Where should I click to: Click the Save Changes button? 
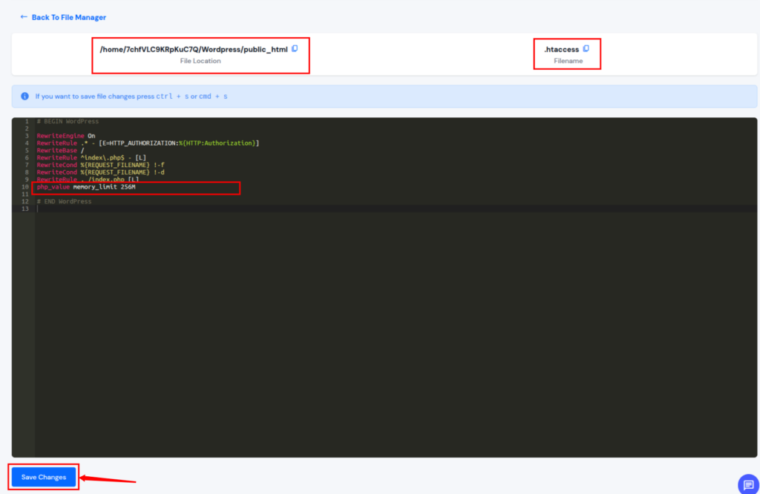(43, 477)
